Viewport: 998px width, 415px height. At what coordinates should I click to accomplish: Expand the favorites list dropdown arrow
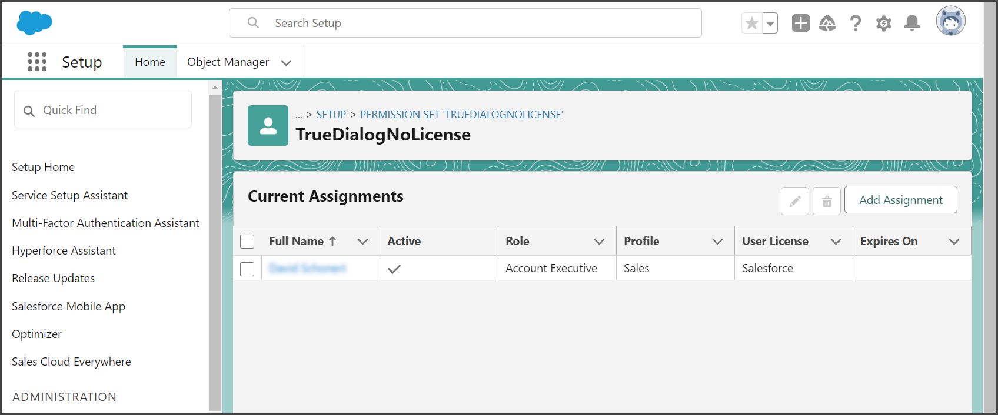point(770,23)
